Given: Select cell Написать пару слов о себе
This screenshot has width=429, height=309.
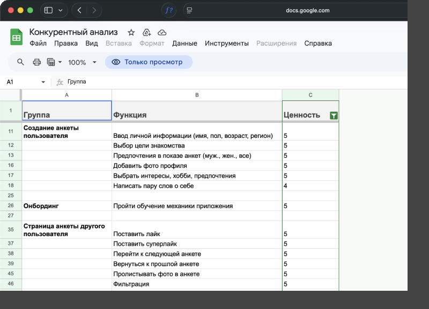Looking at the screenshot, I should click(197, 186).
